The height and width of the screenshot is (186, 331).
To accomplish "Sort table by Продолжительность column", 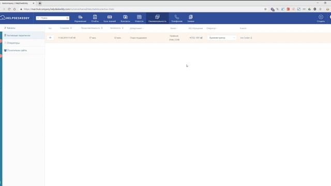I will (92, 28).
